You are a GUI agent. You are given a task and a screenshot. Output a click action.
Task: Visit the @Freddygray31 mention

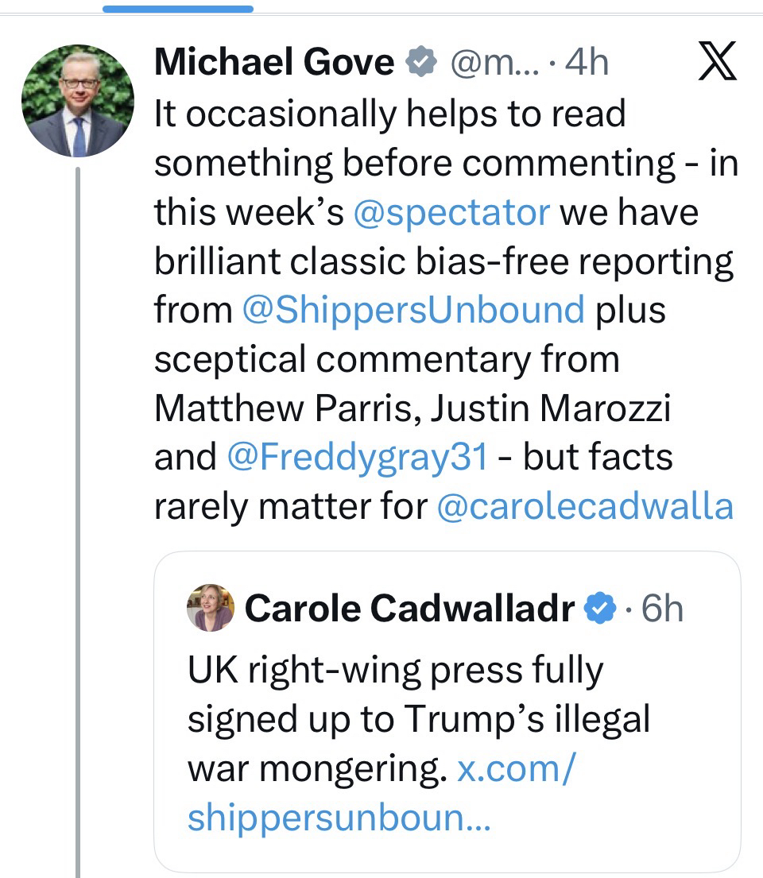point(356,456)
